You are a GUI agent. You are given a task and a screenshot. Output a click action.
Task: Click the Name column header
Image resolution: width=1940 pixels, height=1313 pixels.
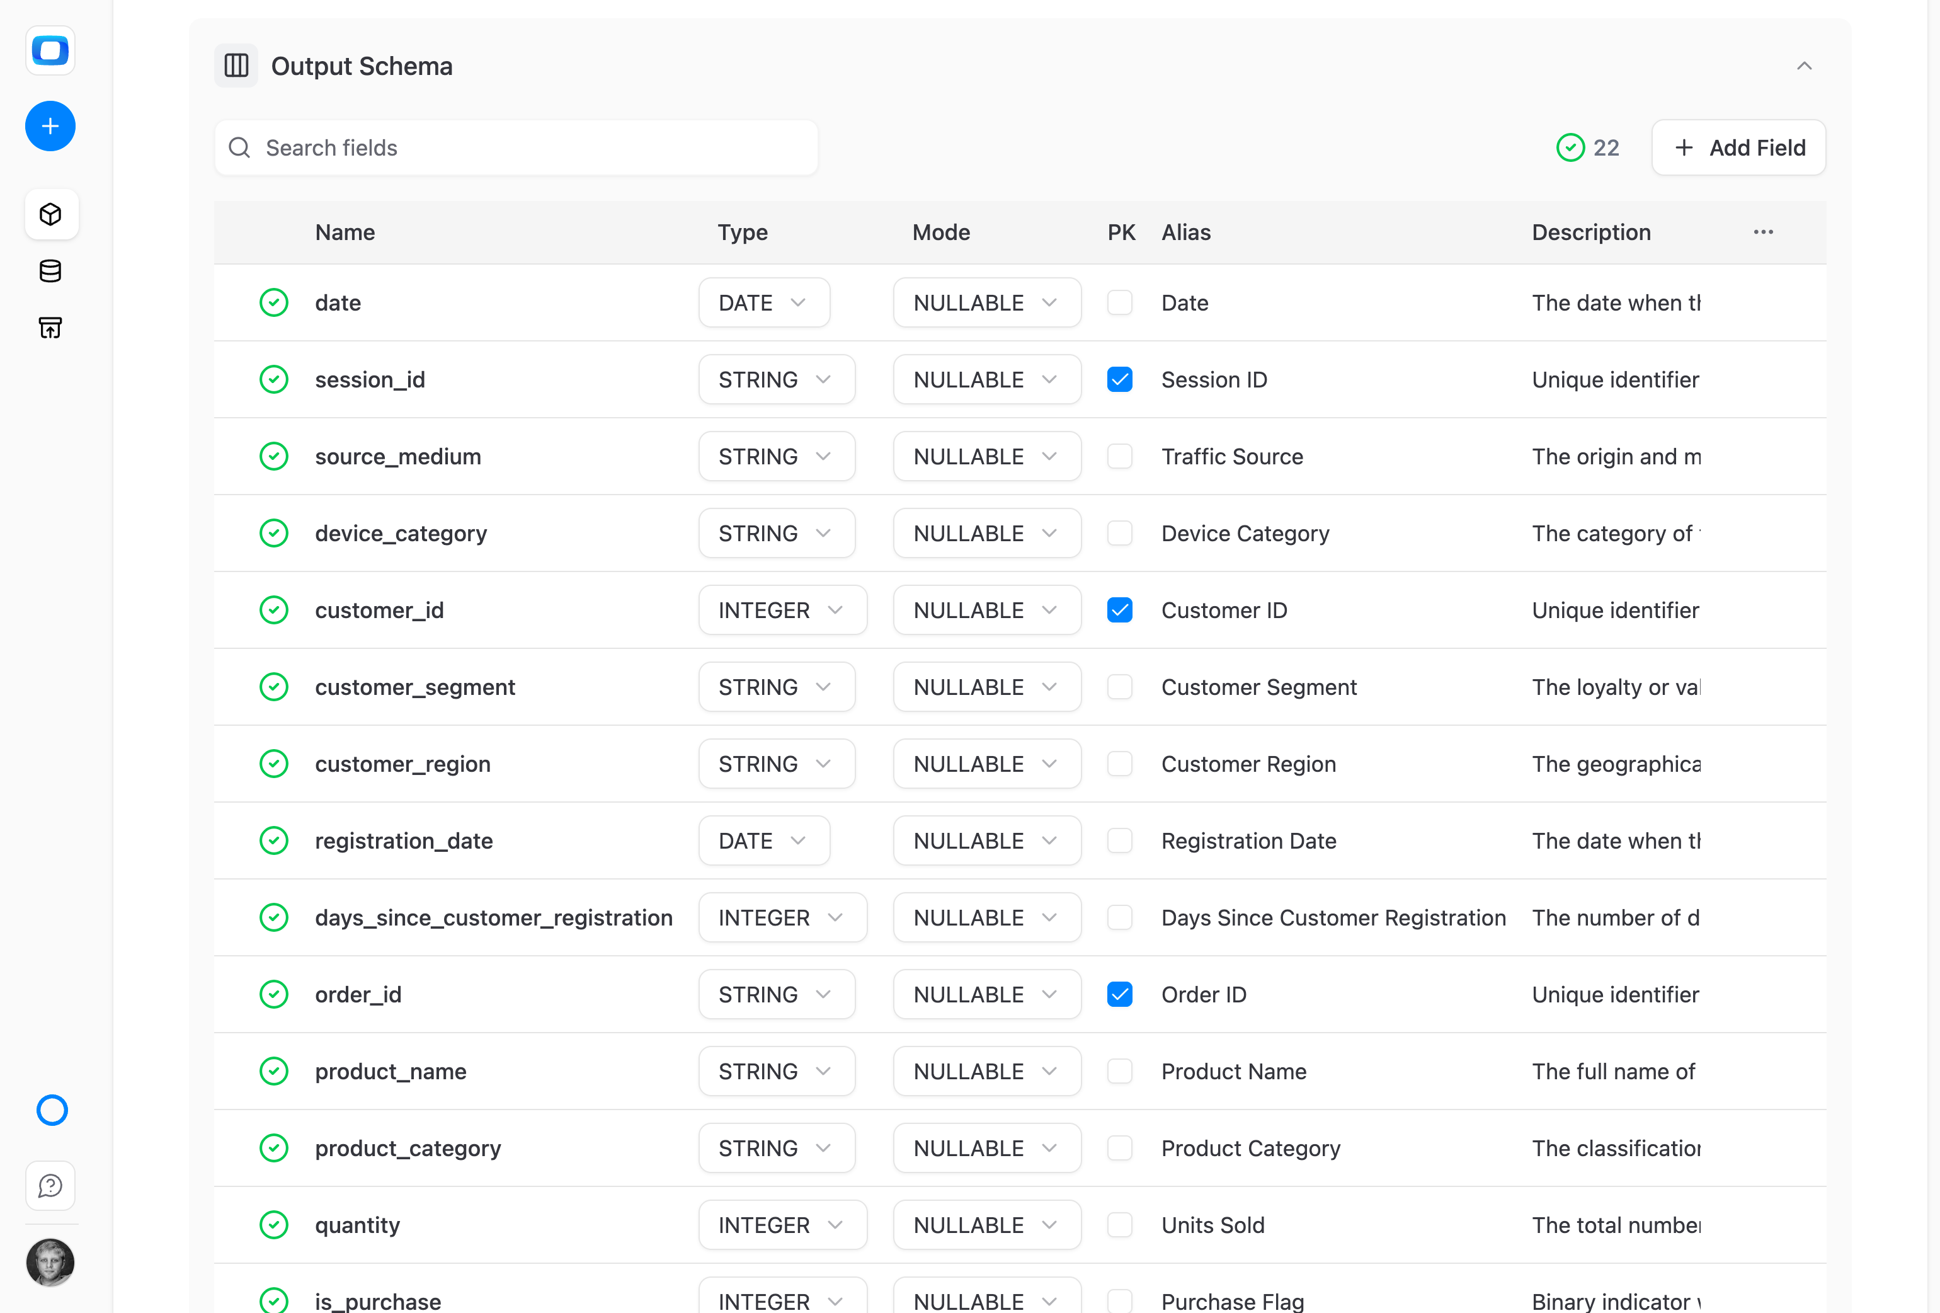[345, 232]
